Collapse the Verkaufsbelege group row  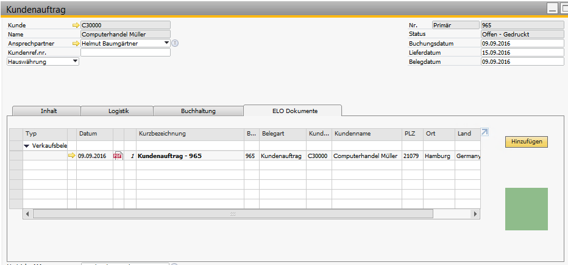(26, 146)
